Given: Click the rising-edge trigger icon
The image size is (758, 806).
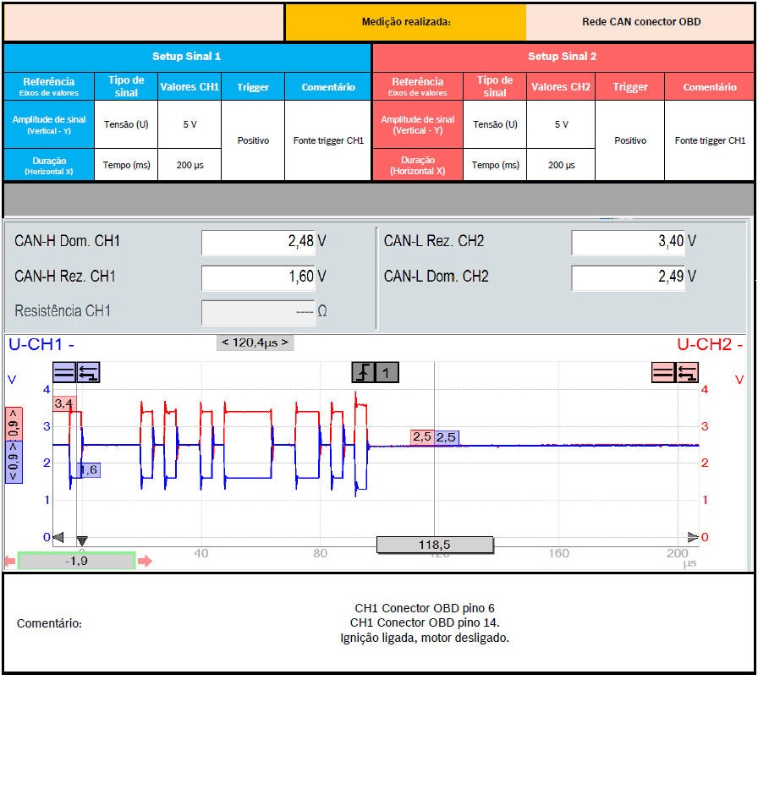Looking at the screenshot, I should click(x=364, y=372).
